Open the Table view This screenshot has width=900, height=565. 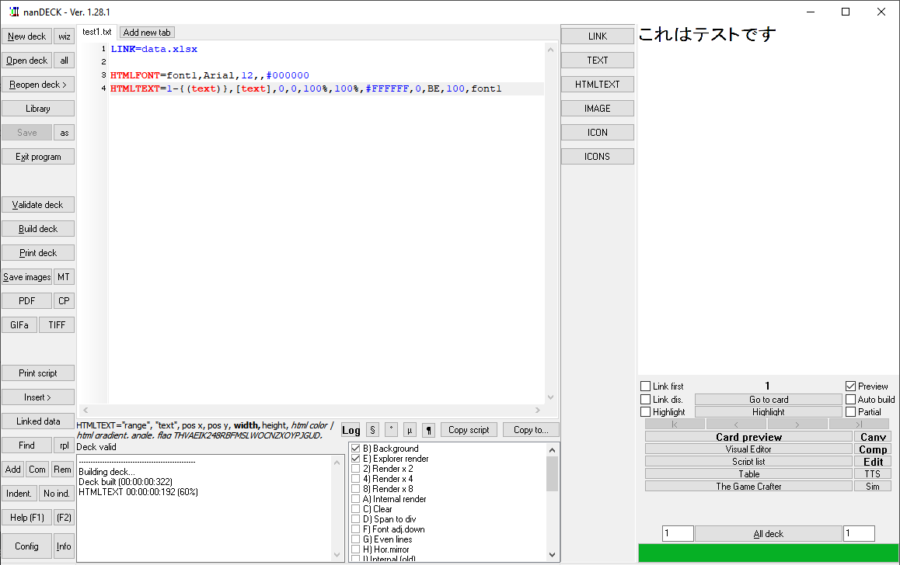pyautogui.click(x=748, y=474)
